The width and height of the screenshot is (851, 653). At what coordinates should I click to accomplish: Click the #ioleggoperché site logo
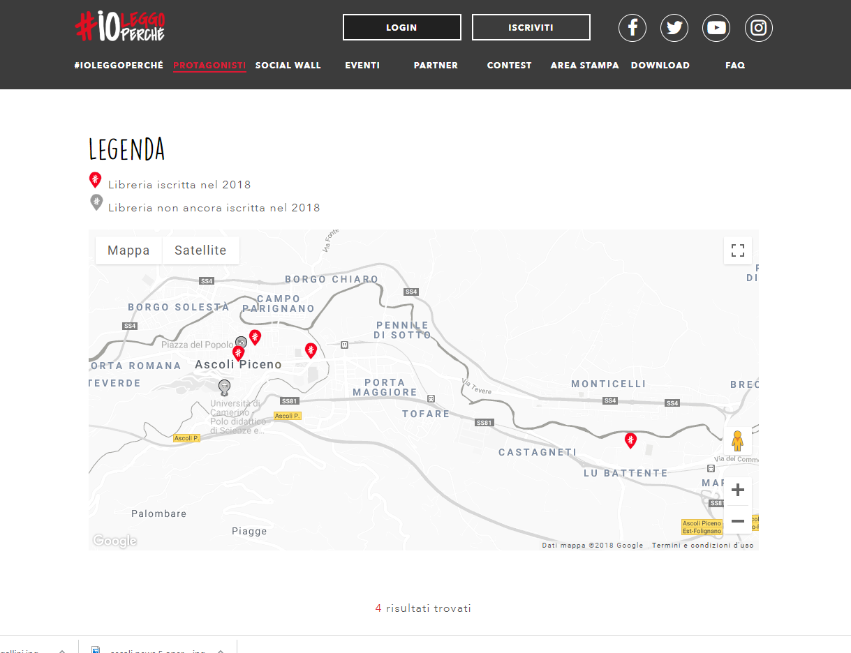click(120, 27)
